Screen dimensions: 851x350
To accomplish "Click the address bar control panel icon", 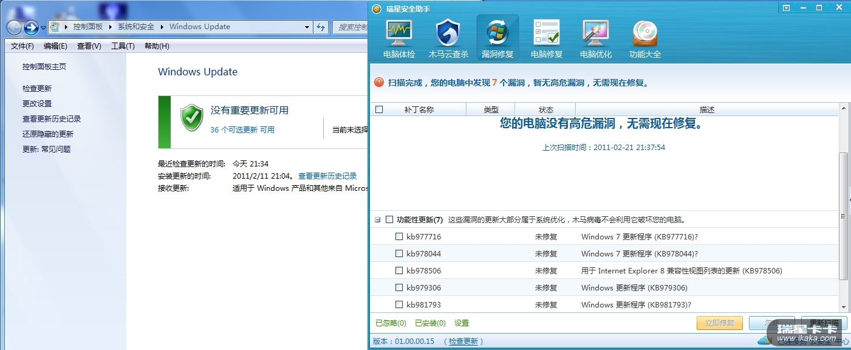I will (55, 27).
